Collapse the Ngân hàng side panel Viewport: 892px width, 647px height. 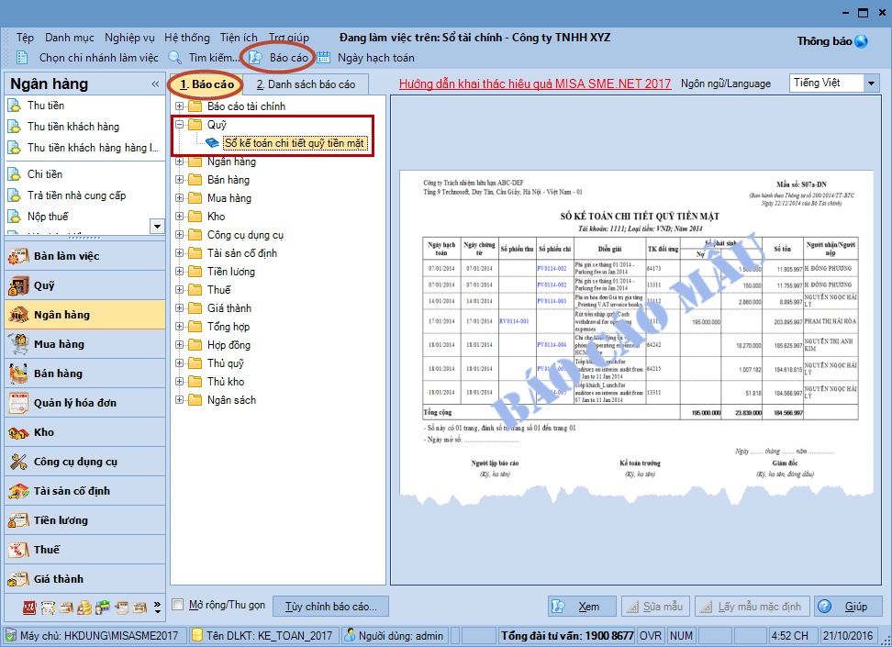pyautogui.click(x=155, y=84)
